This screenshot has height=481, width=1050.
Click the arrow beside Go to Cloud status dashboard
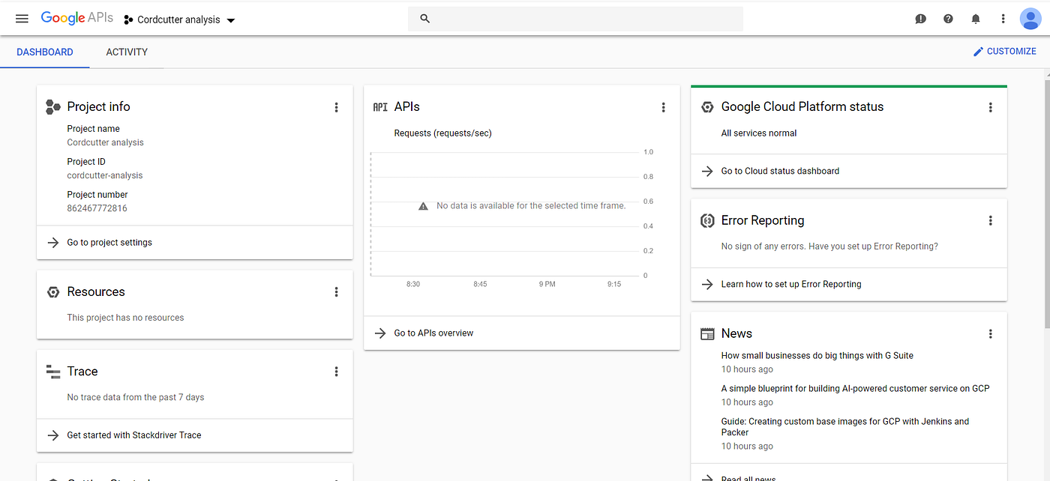click(707, 171)
